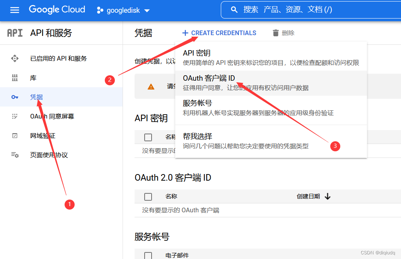Click the 网域验证 checkmark icon

point(15,136)
